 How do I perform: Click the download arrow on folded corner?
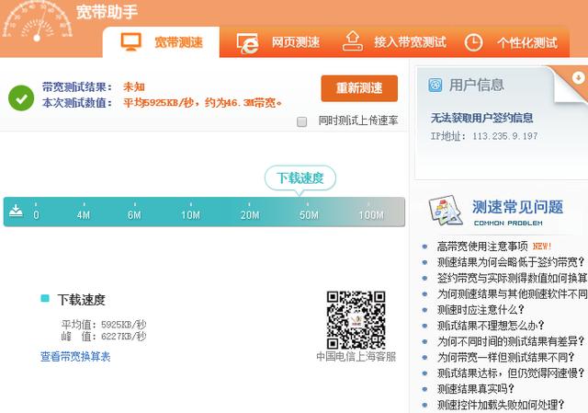point(578,78)
